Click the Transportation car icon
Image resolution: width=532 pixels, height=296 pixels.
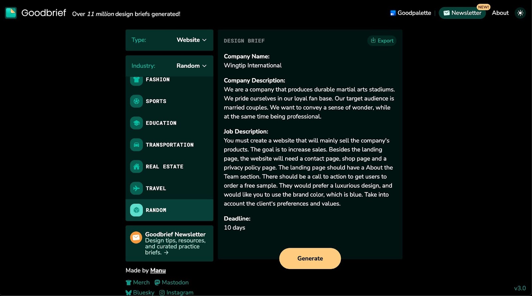tap(136, 145)
